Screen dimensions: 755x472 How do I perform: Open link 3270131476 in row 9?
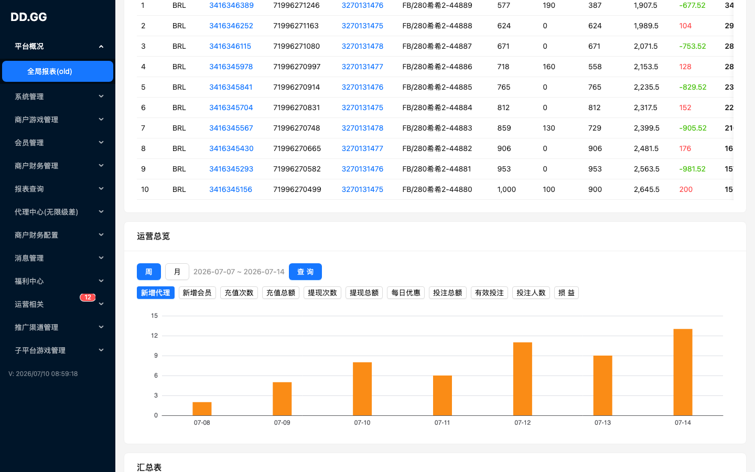[x=362, y=169]
